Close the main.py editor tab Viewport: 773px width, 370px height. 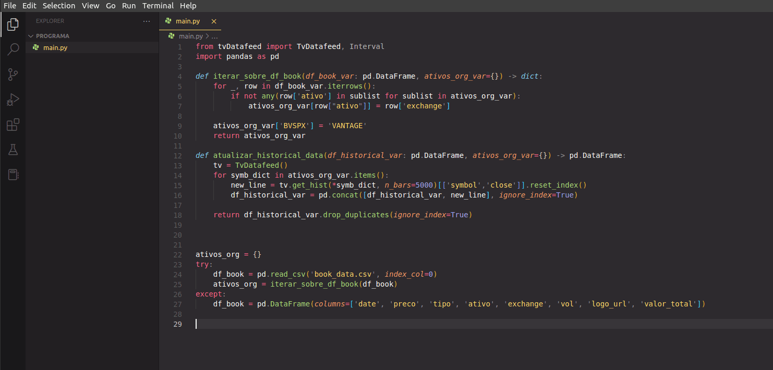pyautogui.click(x=213, y=21)
